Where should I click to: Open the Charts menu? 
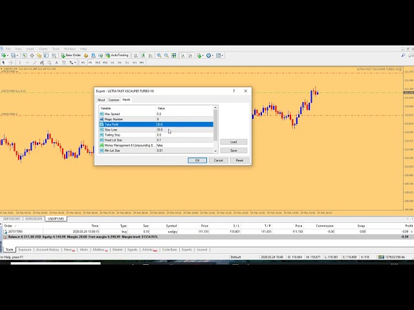pyautogui.click(x=43, y=48)
